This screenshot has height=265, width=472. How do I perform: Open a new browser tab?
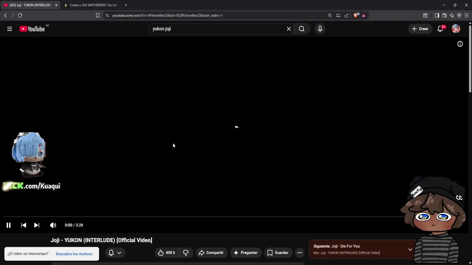point(126,5)
